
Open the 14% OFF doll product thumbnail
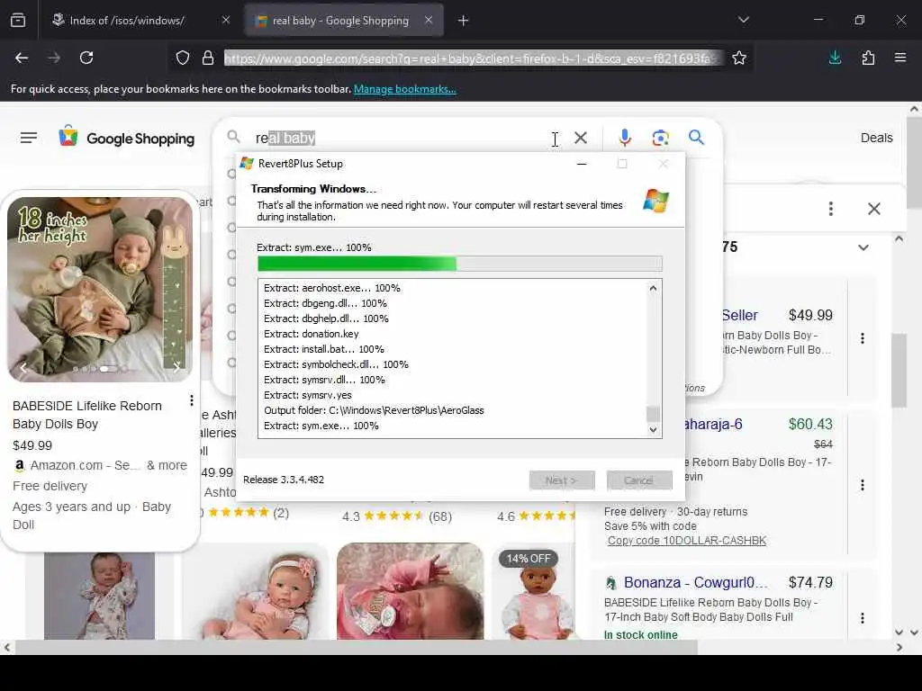(x=533, y=592)
